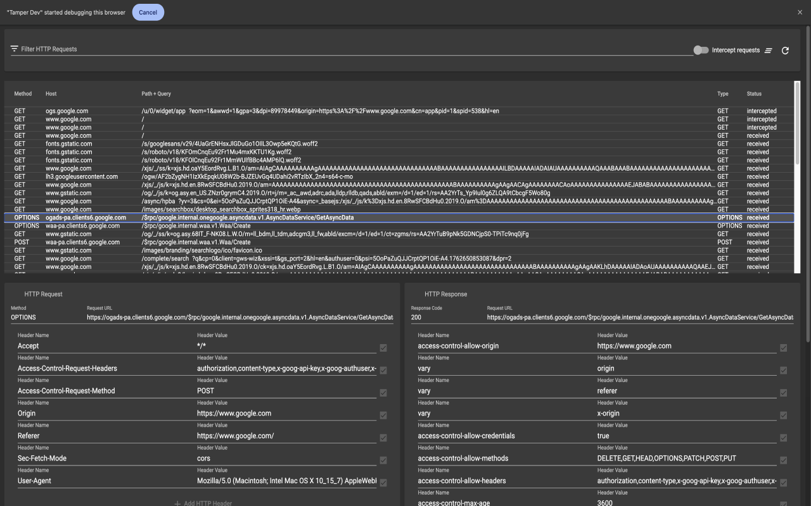
Task: Click the filter icon beside Filter HTTP Requests
Action: pyautogui.click(x=15, y=48)
